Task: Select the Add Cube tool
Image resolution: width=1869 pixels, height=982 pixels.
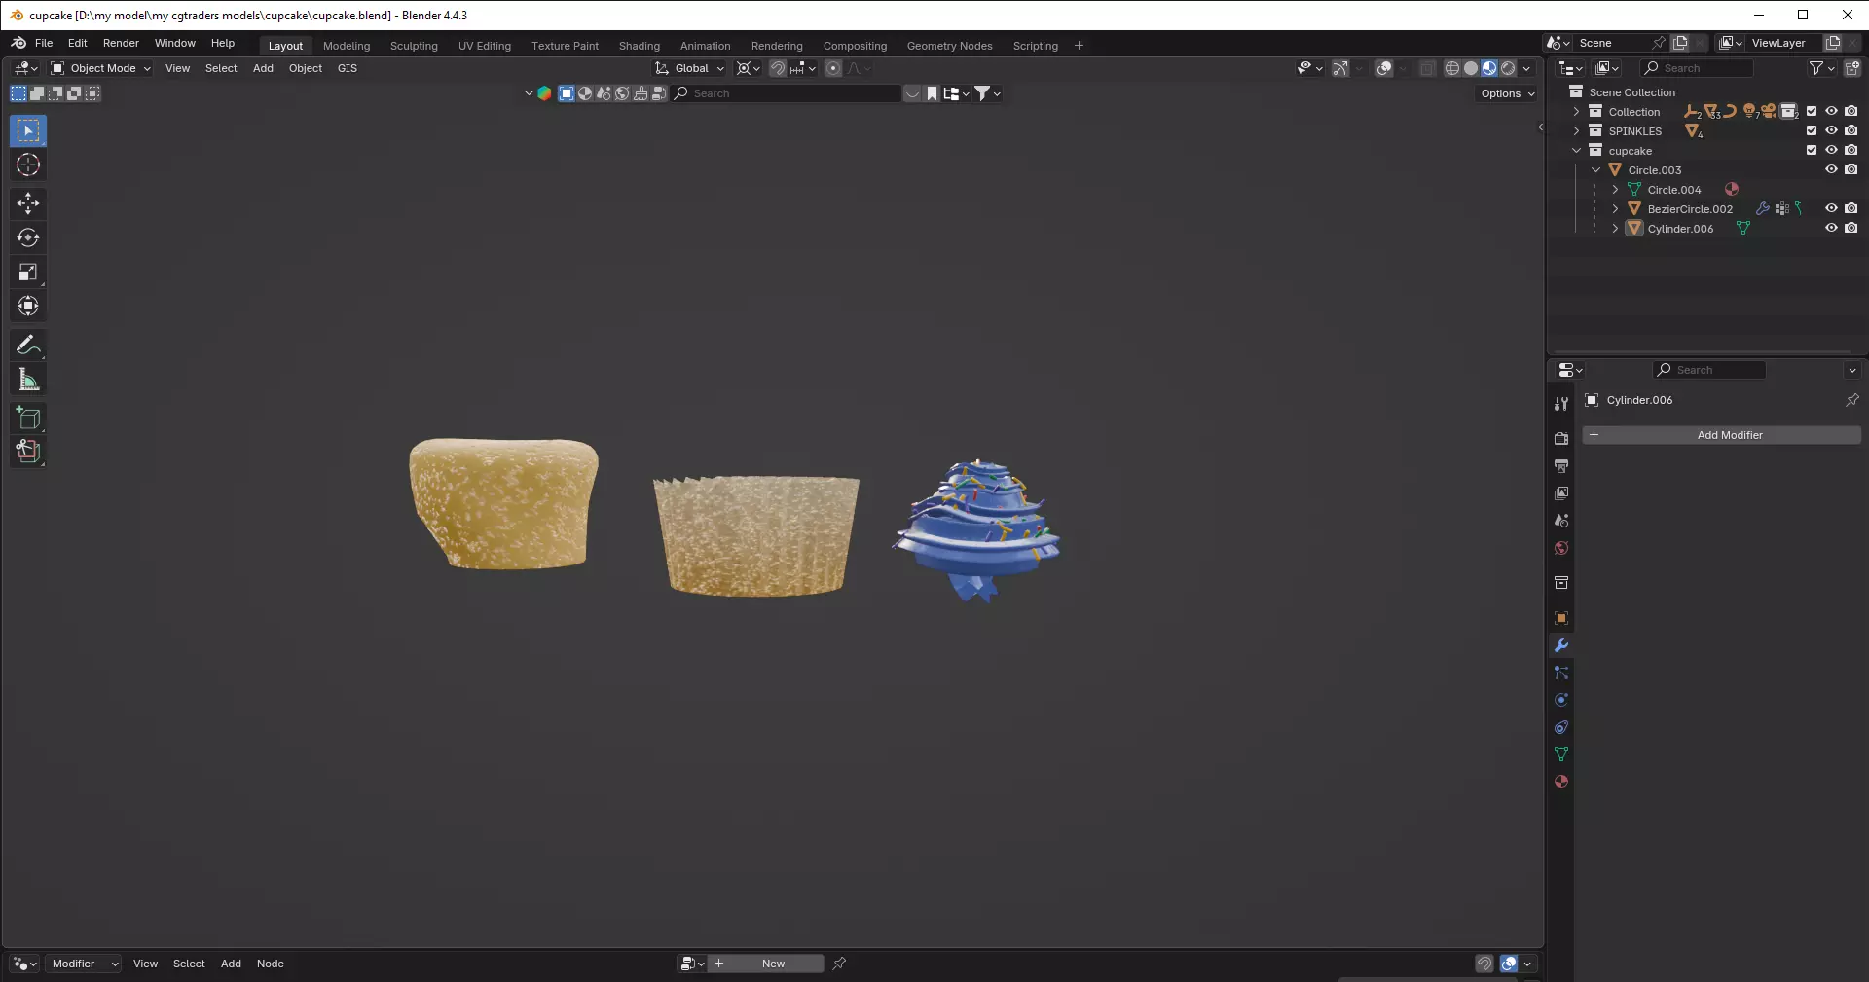Action: pyautogui.click(x=28, y=418)
